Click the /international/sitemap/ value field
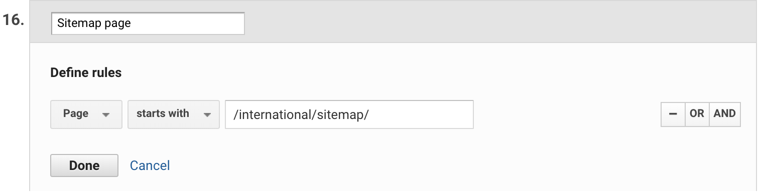This screenshot has width=761, height=194. (x=349, y=114)
